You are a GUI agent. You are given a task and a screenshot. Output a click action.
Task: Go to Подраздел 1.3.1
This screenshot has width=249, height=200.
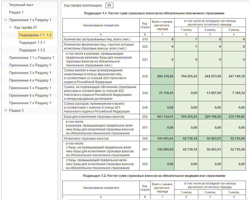pyautogui.click(x=32, y=43)
